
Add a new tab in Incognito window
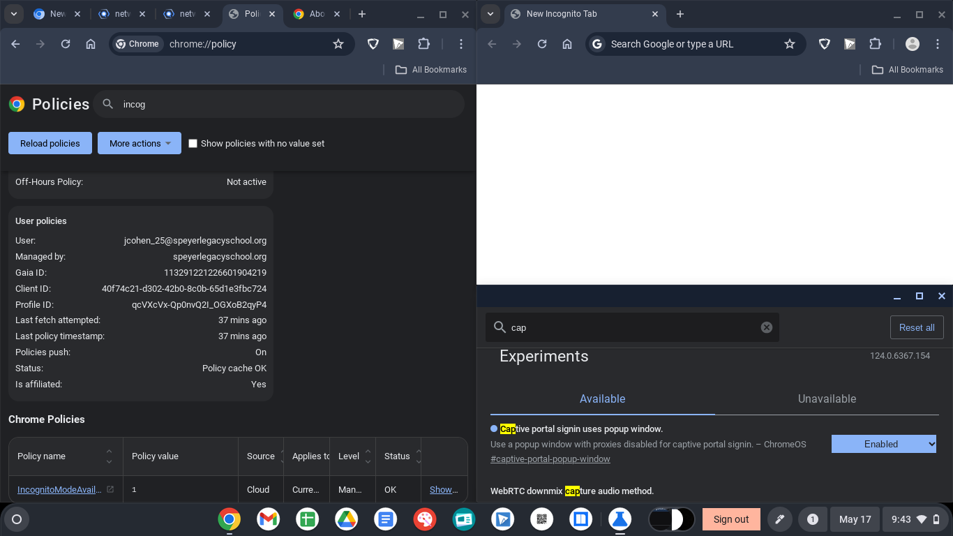click(680, 14)
